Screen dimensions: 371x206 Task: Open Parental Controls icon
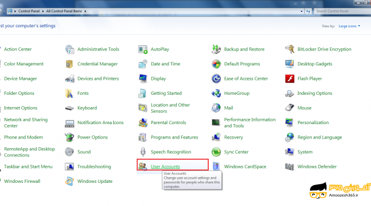click(x=143, y=123)
